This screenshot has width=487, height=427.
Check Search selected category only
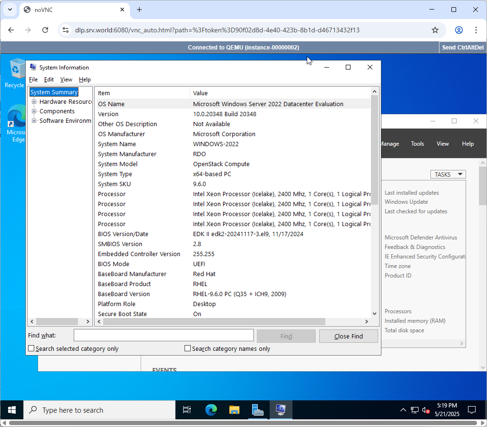pyautogui.click(x=31, y=348)
